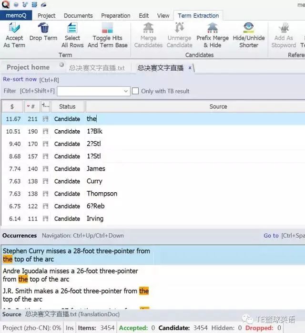Switch to the Documents ribbon tab

click(x=78, y=16)
